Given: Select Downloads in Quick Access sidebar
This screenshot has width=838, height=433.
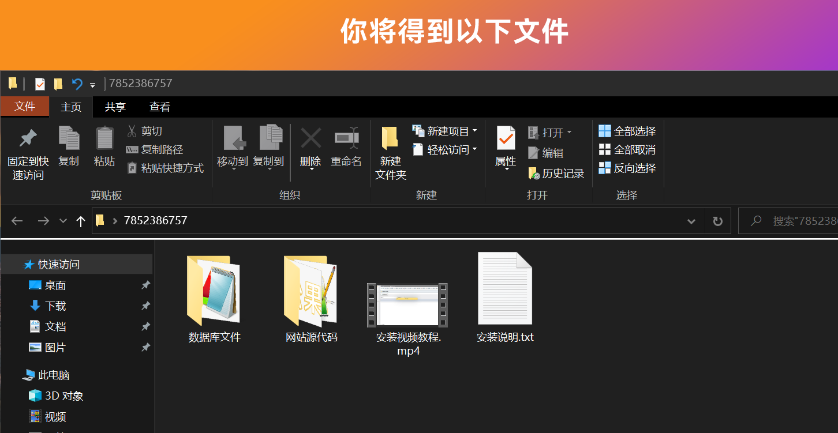Looking at the screenshot, I should coord(55,306).
